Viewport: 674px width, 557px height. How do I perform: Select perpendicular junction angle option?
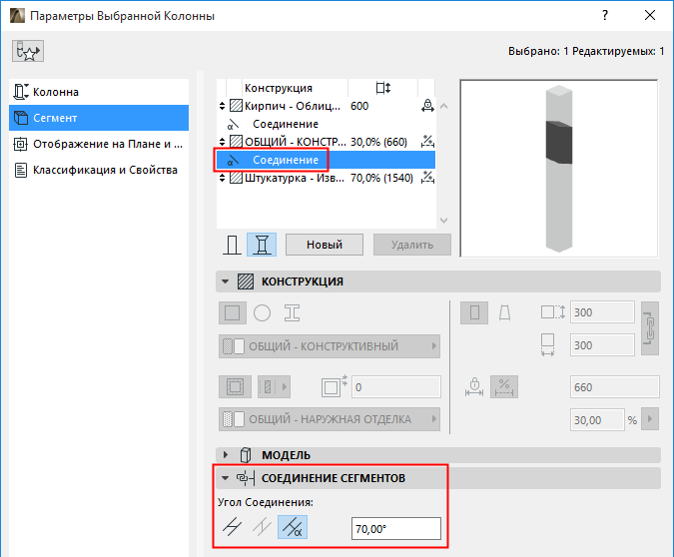pyautogui.click(x=262, y=527)
